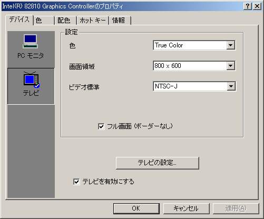
Task: Click the NTSC-J combo box text
Action: [166, 86]
